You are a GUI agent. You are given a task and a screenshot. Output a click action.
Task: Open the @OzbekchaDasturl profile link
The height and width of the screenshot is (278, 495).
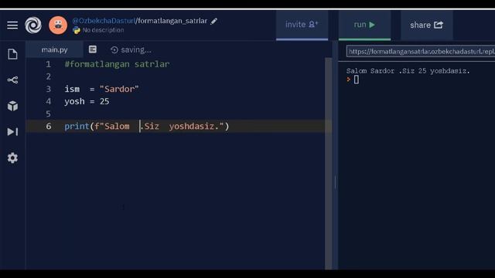tap(104, 21)
